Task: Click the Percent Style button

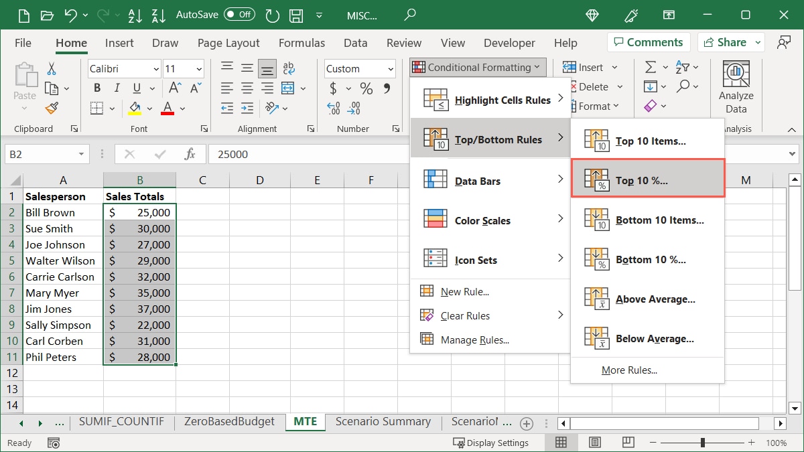Action: point(366,88)
